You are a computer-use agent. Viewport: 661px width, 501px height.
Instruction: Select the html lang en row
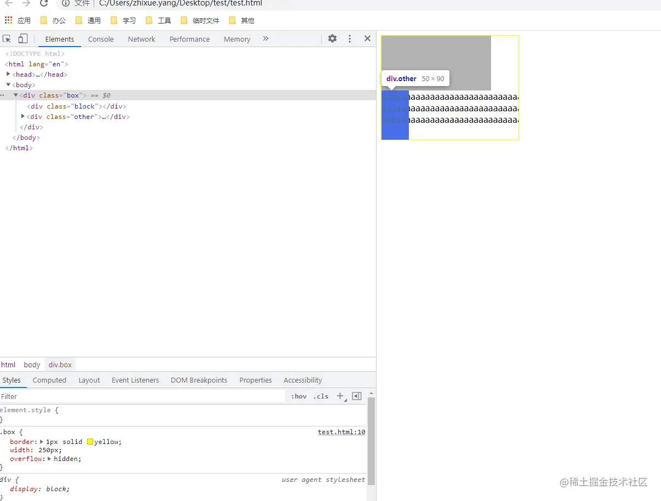click(x=188, y=64)
